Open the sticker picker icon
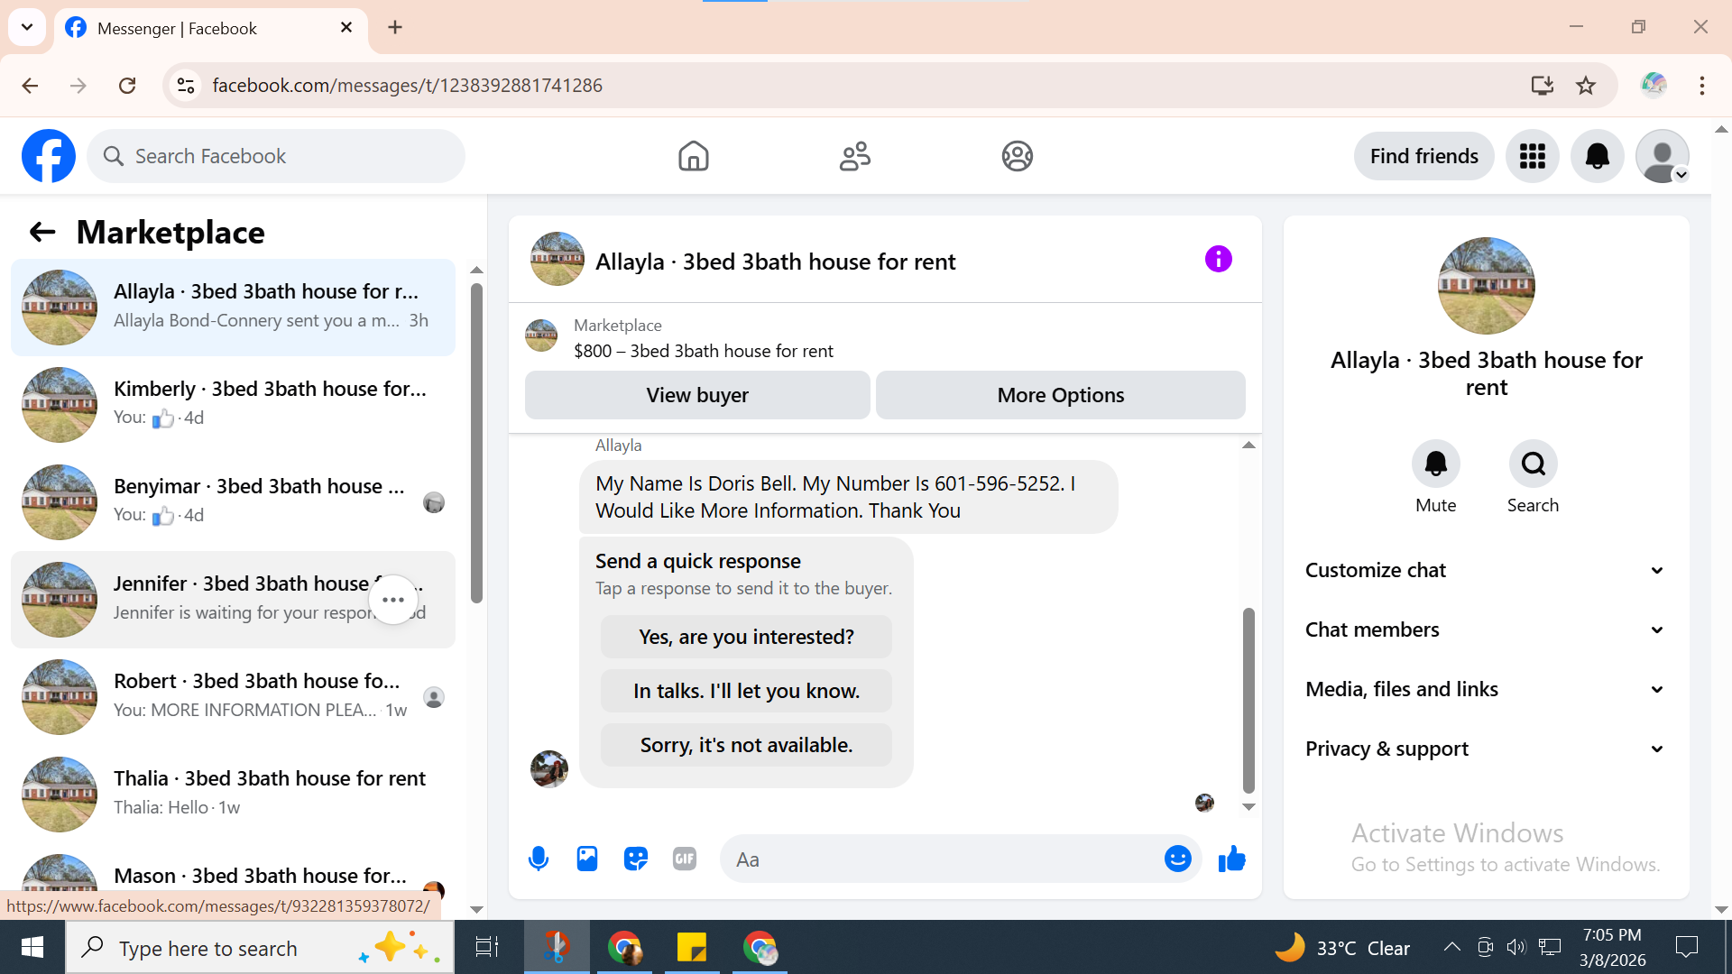 tap(636, 859)
